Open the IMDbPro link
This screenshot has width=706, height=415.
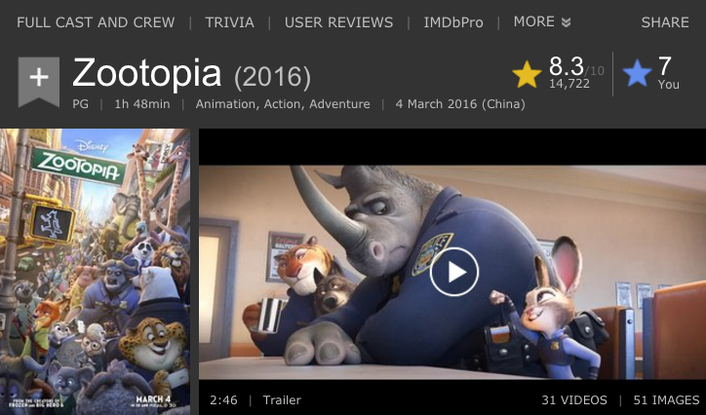[x=453, y=22]
